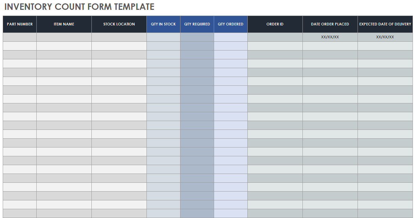Select first row Order ID cell

pyautogui.click(x=275, y=37)
